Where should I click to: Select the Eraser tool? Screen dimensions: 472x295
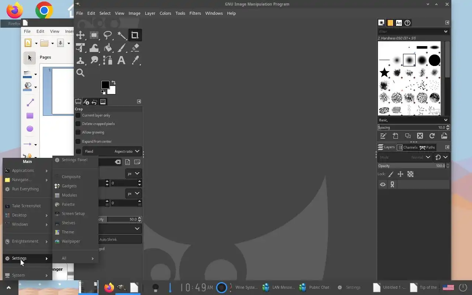(x=135, y=48)
